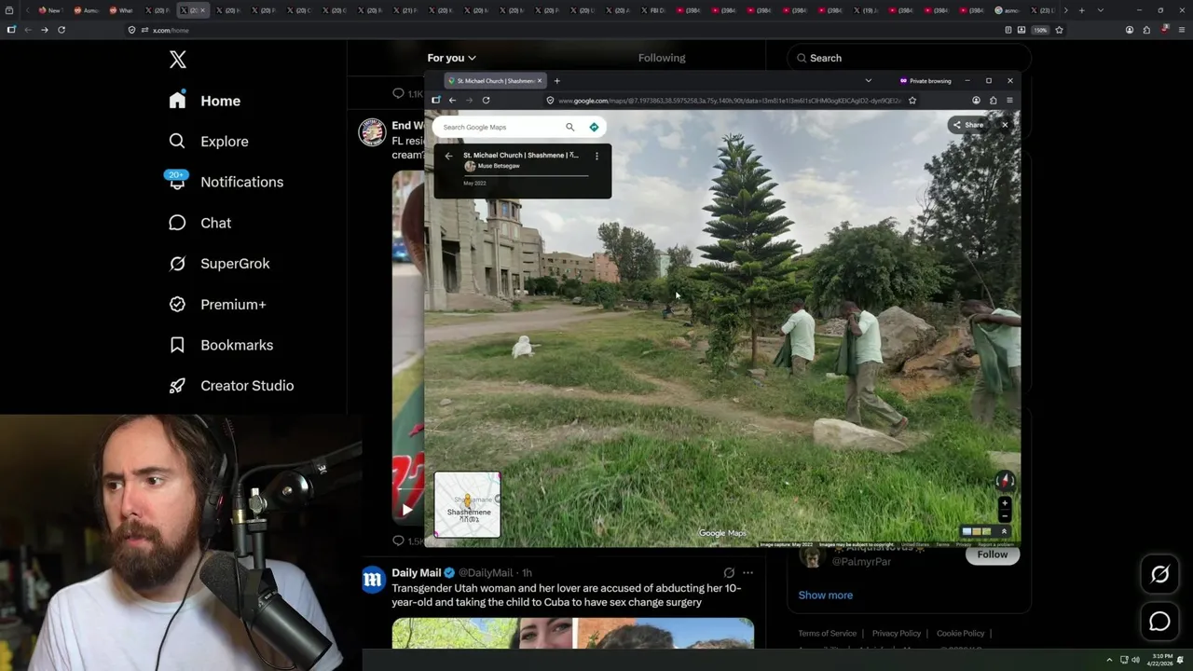Viewport: 1193px width, 671px height.
Task: Click the Creator Studio rocket icon
Action: [177, 386]
